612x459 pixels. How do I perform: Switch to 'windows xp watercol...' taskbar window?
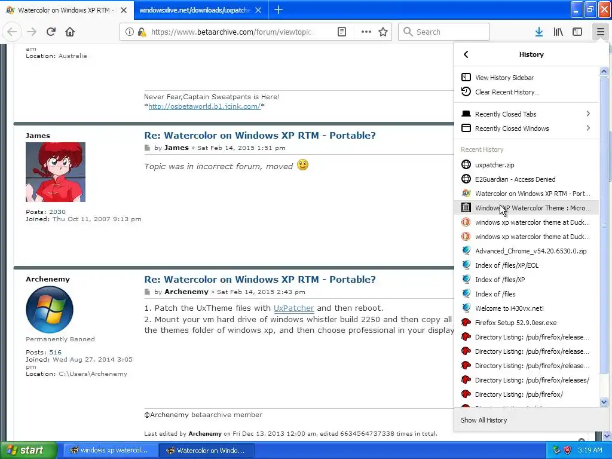tap(110, 450)
